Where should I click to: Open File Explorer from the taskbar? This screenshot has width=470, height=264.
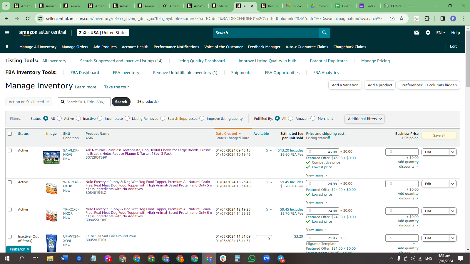pyautogui.click(x=50, y=258)
